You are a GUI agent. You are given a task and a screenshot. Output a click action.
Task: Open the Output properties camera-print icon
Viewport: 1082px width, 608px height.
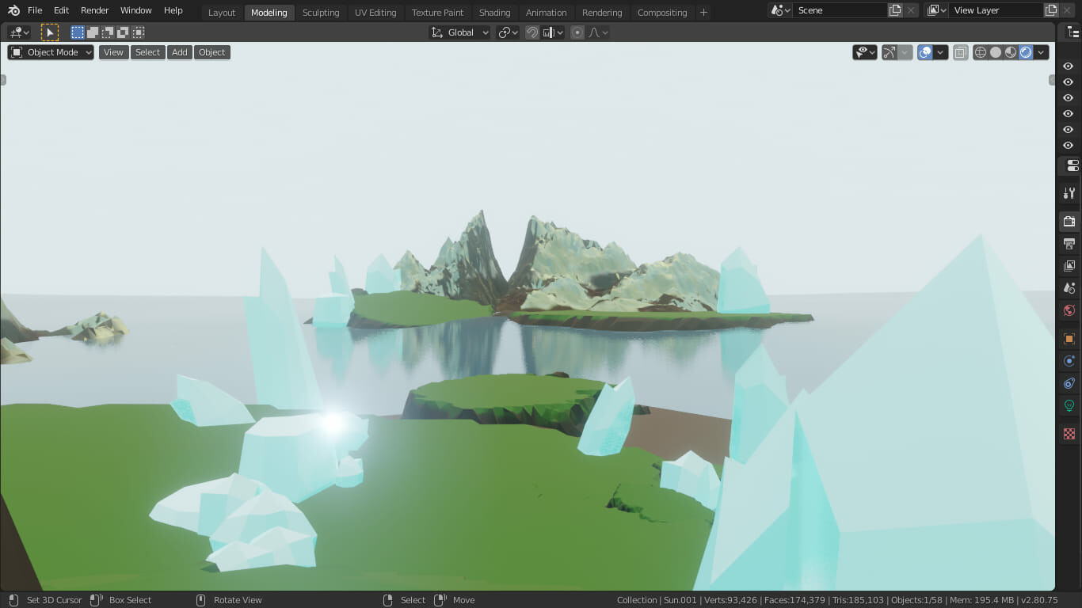[x=1069, y=243]
